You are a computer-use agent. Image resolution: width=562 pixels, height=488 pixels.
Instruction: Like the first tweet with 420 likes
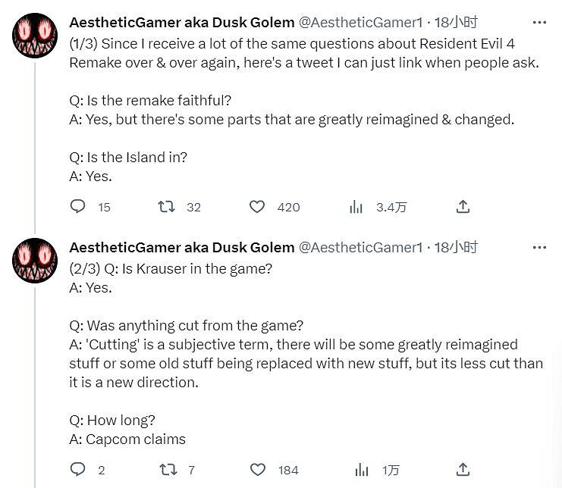pos(257,207)
